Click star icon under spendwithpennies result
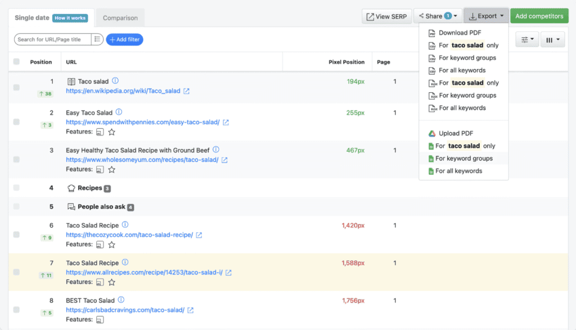The width and height of the screenshot is (576, 330). pyautogui.click(x=111, y=132)
